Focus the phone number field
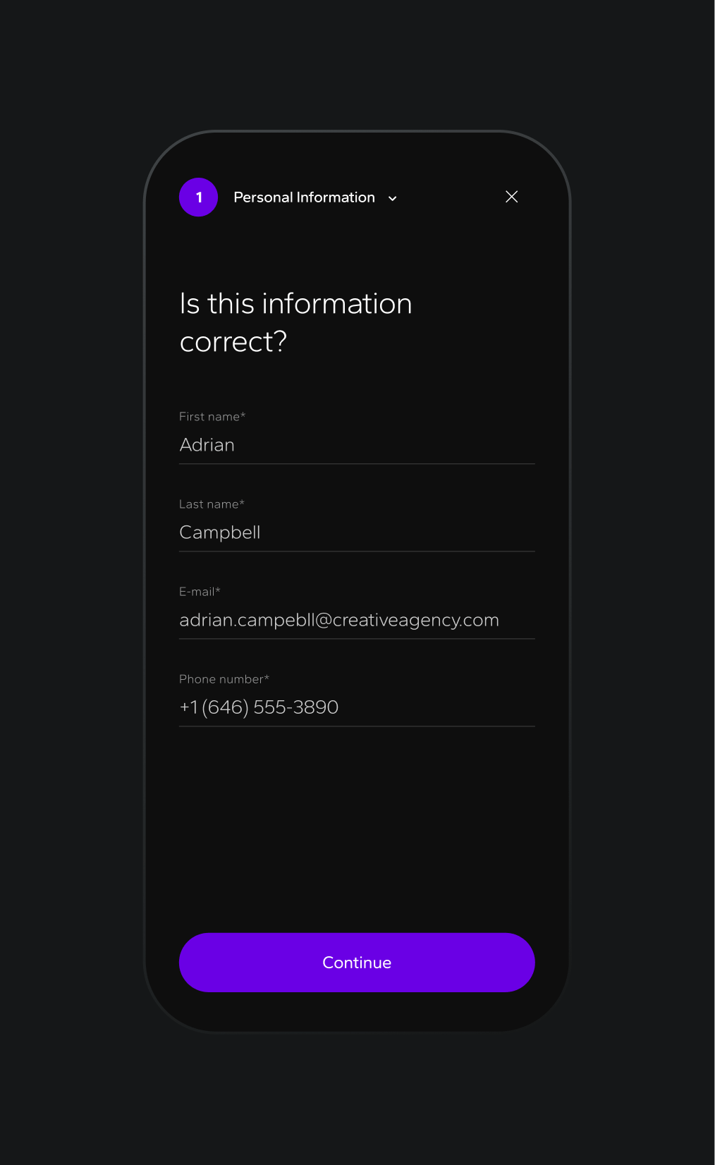The height and width of the screenshot is (1165, 715). [356, 707]
